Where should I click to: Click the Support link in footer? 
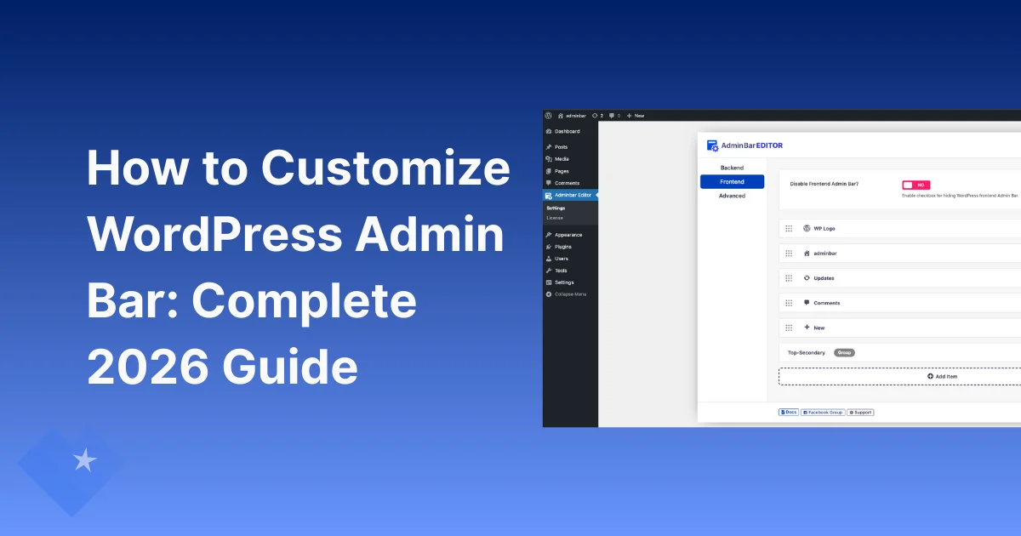(x=860, y=413)
